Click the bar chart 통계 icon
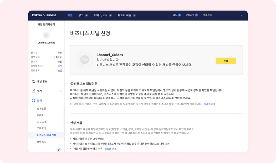276x163 pixels. pyautogui.click(x=33, y=91)
